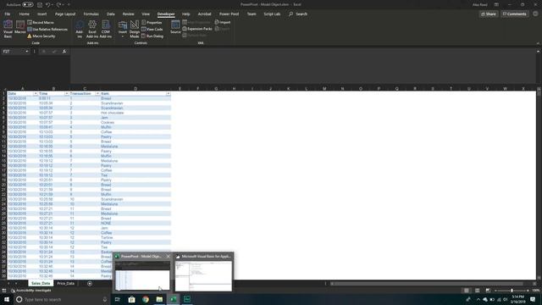Expand the Insert controls dropdown
This screenshot has width=542, height=305.
pyautogui.click(x=122, y=29)
